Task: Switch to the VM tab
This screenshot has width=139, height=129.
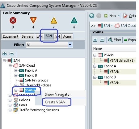Action: click(57, 36)
